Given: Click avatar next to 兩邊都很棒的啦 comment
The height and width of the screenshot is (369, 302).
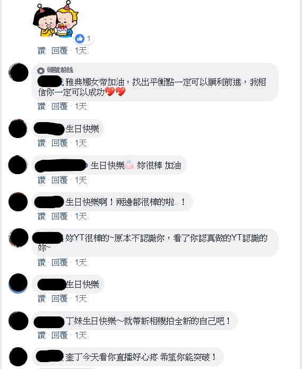Looking at the screenshot, I should pyautogui.click(x=18, y=202).
